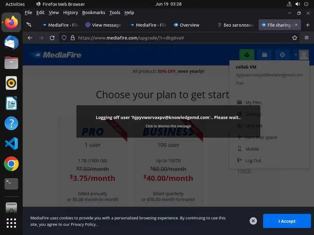Launch Google Chrome from the dock
The height and width of the screenshot is (235, 314).
(11, 164)
